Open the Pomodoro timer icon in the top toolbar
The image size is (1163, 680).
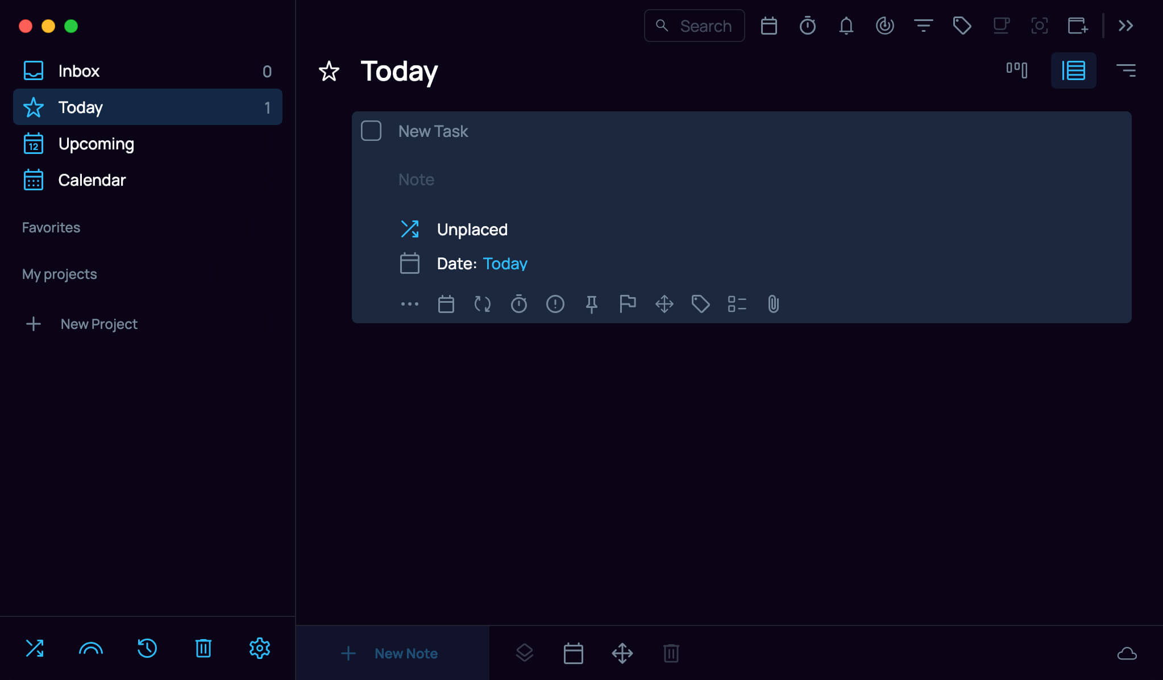pos(808,26)
